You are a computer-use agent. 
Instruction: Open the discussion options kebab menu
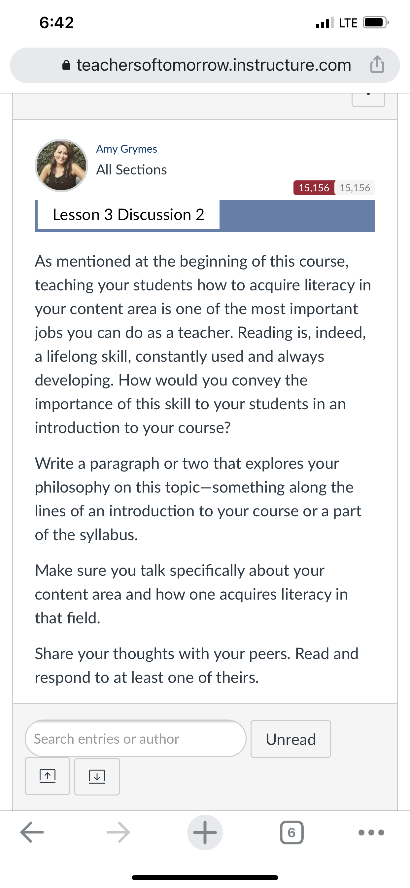click(368, 98)
